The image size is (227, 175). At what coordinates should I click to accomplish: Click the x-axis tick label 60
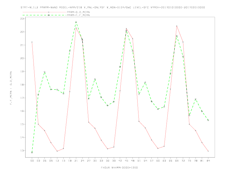coord(158,161)
